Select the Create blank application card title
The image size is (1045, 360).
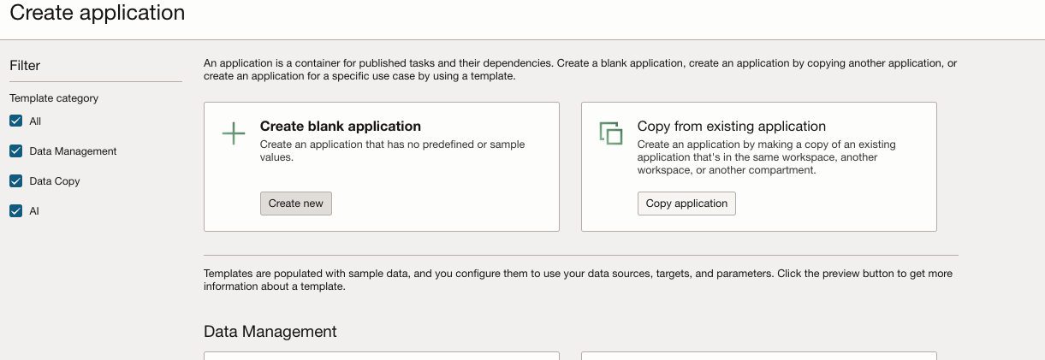click(x=341, y=127)
